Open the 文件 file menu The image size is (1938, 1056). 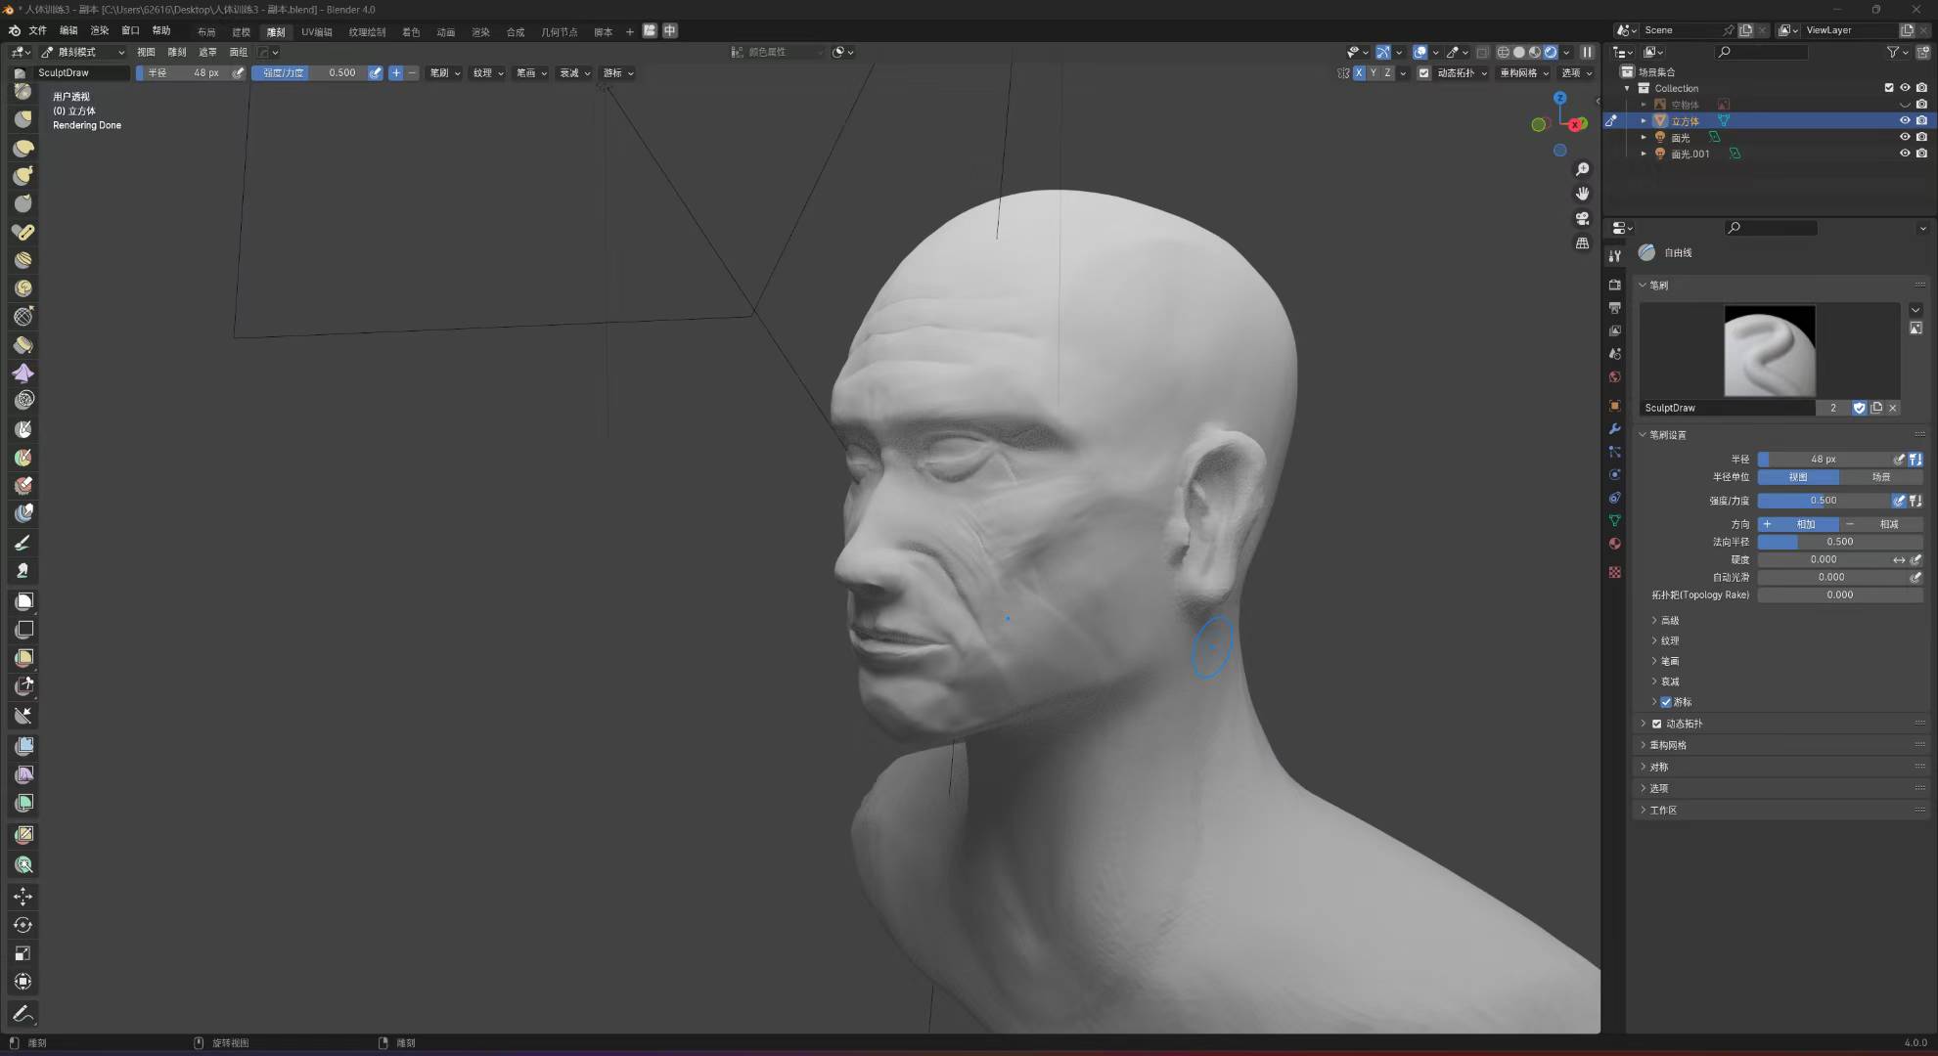pos(37,30)
